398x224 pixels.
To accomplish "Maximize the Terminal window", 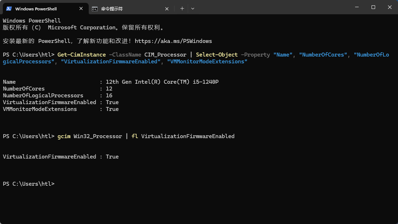I will (373, 7).
